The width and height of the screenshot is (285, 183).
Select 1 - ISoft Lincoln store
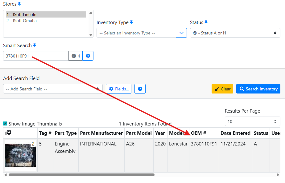pyautogui.click(x=22, y=14)
